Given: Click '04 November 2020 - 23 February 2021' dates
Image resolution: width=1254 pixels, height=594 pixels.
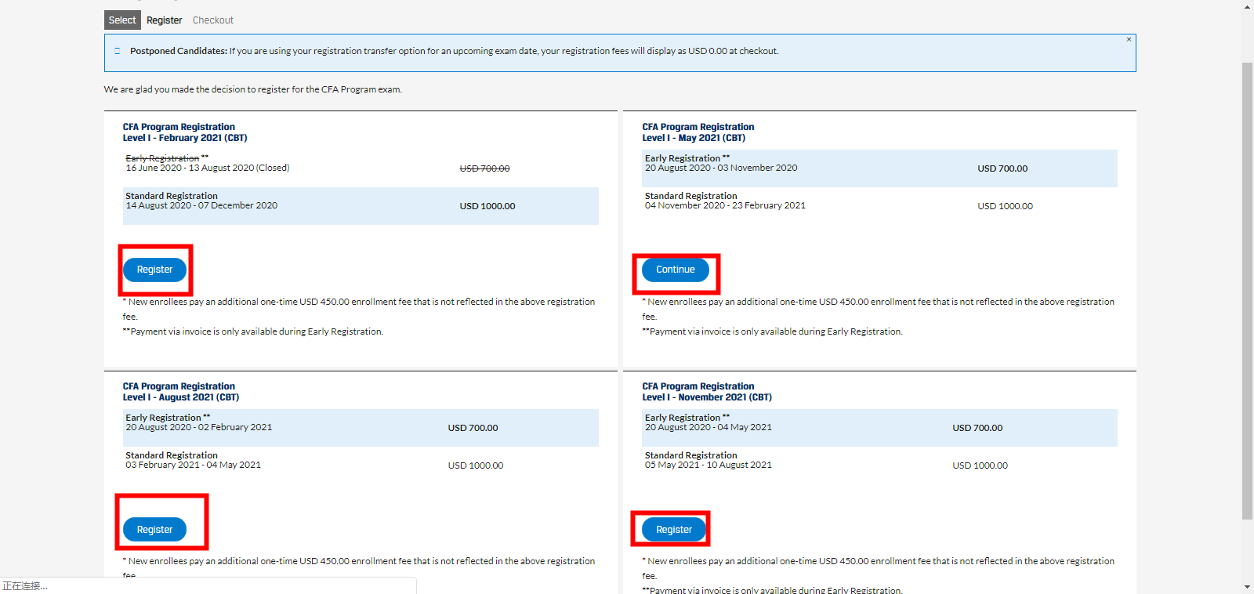Looking at the screenshot, I should (725, 205).
